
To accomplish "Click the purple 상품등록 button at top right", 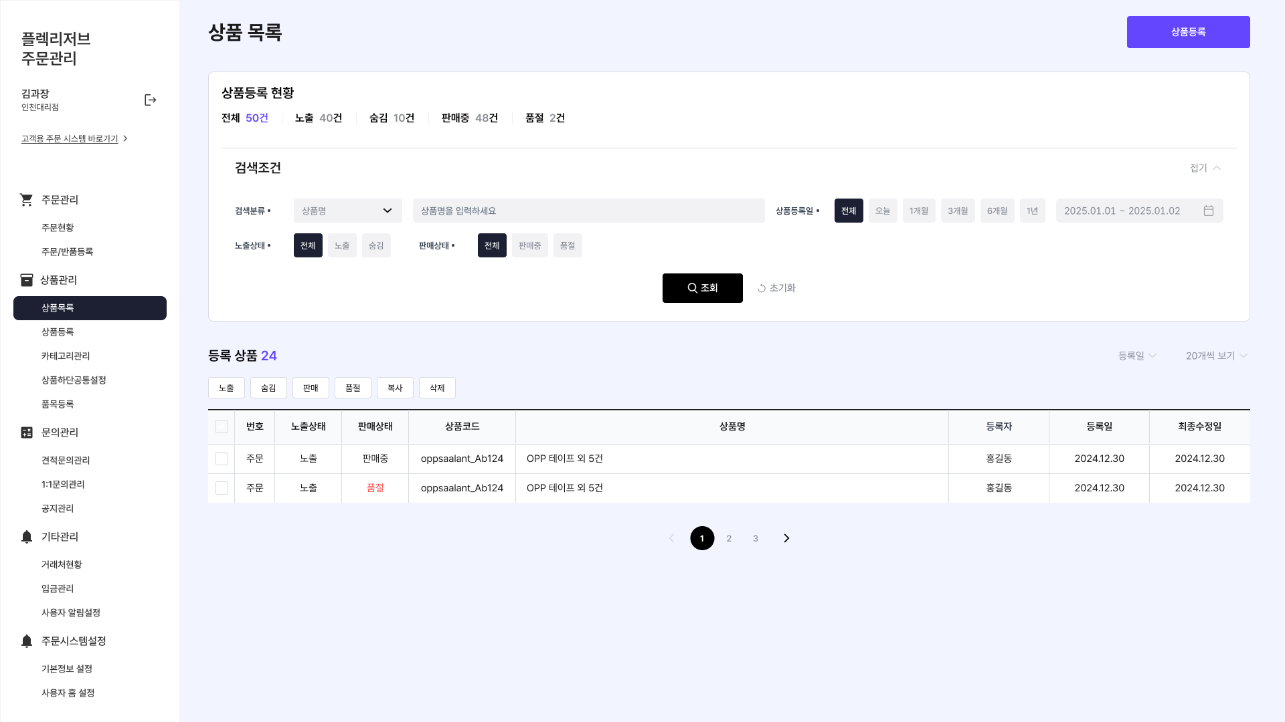I will (x=1188, y=31).
